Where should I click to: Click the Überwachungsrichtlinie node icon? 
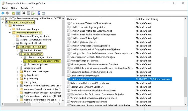pos(25,58)
